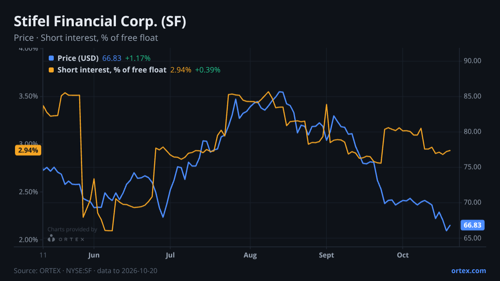Click the 90.00 right axis label
Image resolution: width=500 pixels, height=281 pixels.
472,61
